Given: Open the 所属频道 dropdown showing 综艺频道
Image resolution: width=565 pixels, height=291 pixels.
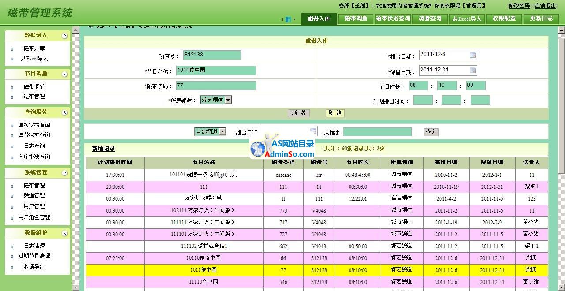Looking at the screenshot, I should [x=216, y=100].
